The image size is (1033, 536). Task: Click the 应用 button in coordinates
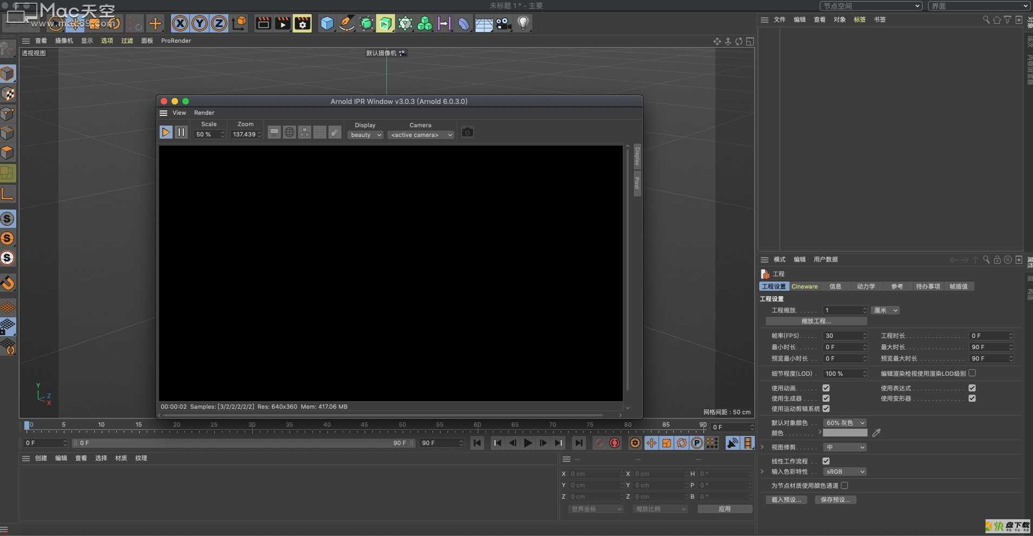[725, 509]
